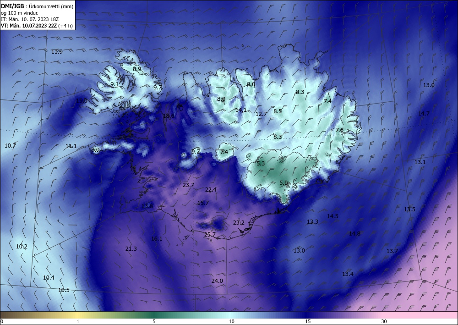
Task: Click the 8.5 value label
Action: click(x=278, y=111)
